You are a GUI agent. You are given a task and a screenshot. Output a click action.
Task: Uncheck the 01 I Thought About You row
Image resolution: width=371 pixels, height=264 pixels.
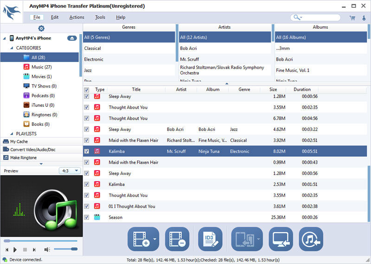tap(87, 206)
